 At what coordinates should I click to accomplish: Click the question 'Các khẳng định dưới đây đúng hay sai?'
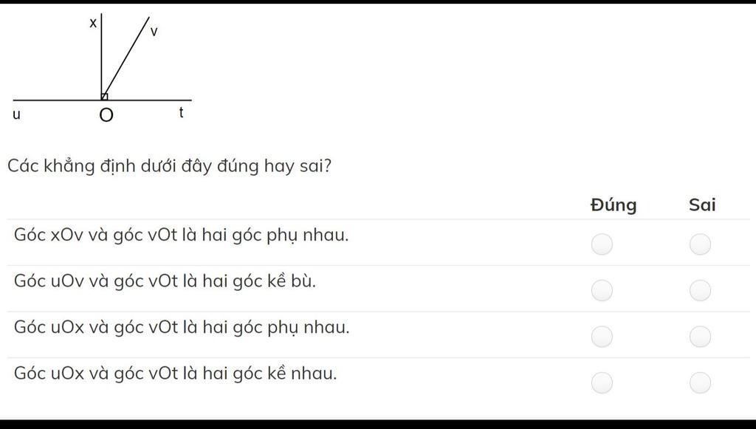(169, 166)
